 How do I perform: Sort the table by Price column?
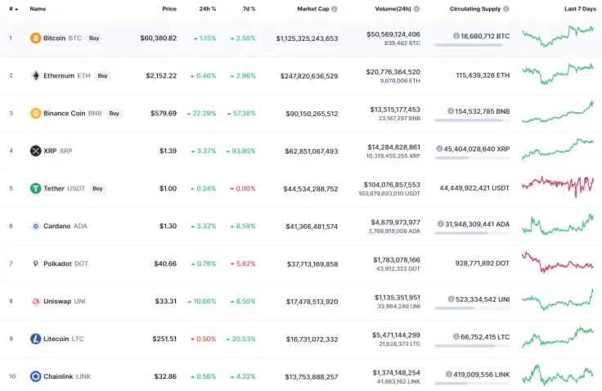coord(168,9)
